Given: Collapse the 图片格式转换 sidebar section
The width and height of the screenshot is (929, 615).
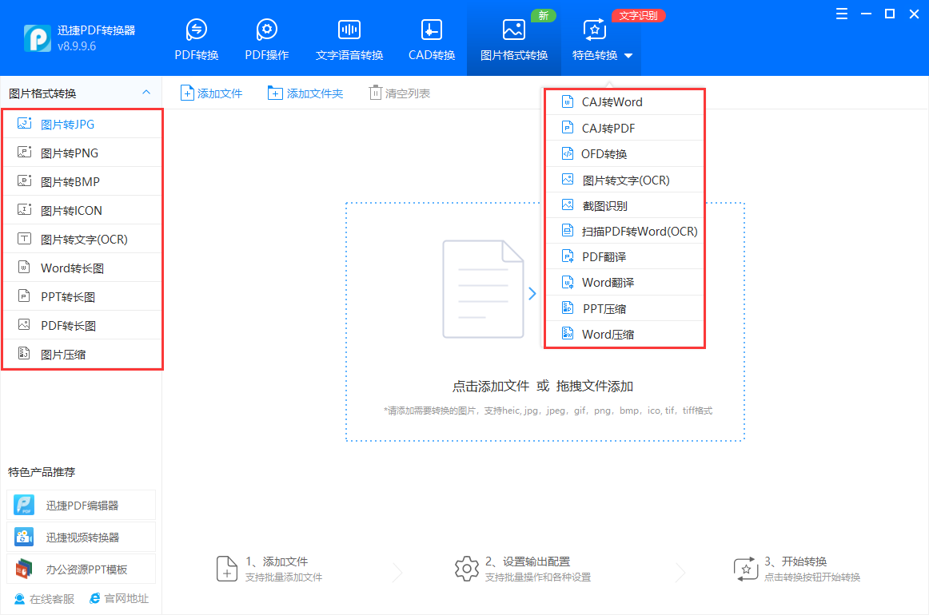Looking at the screenshot, I should 146,92.
